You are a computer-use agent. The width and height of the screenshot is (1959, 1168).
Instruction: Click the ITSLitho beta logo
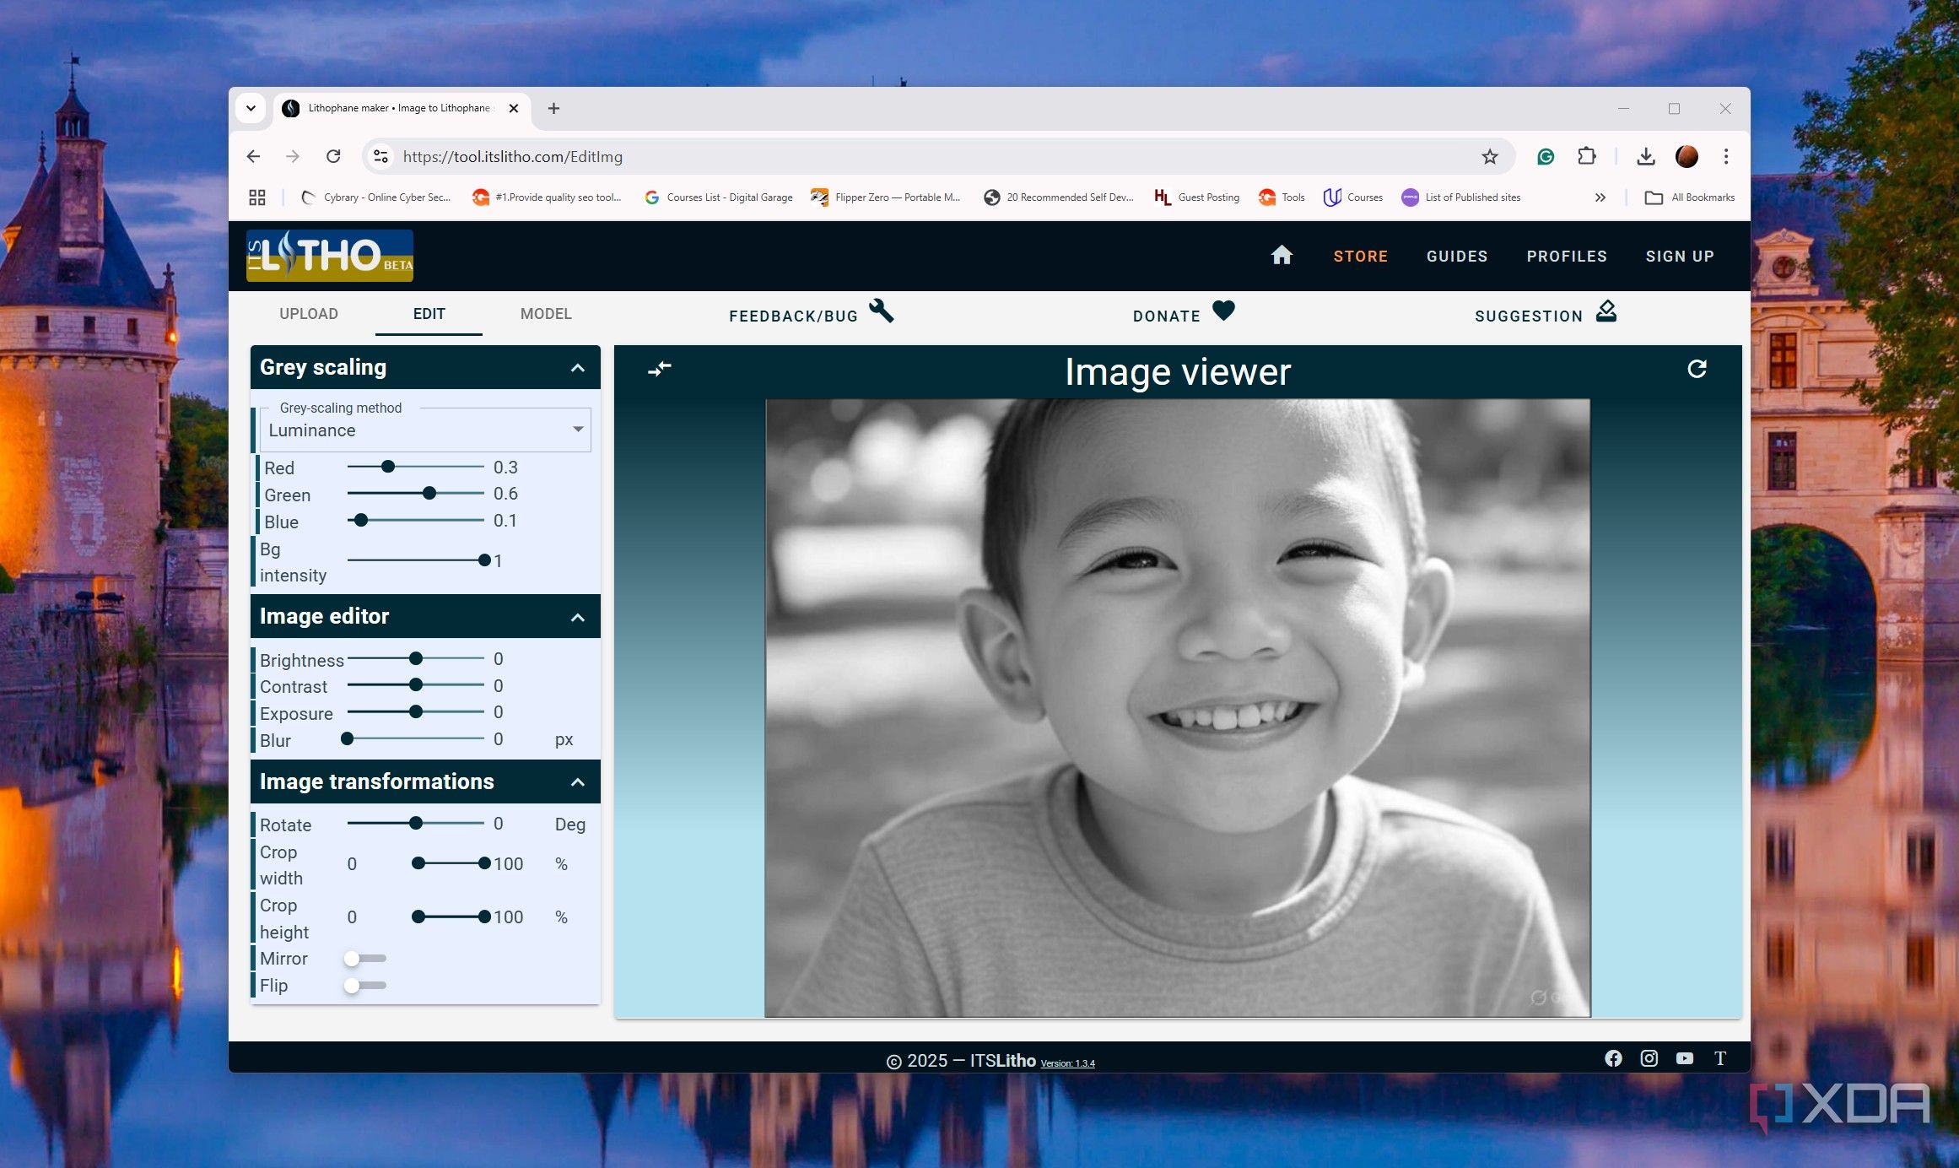click(x=330, y=256)
